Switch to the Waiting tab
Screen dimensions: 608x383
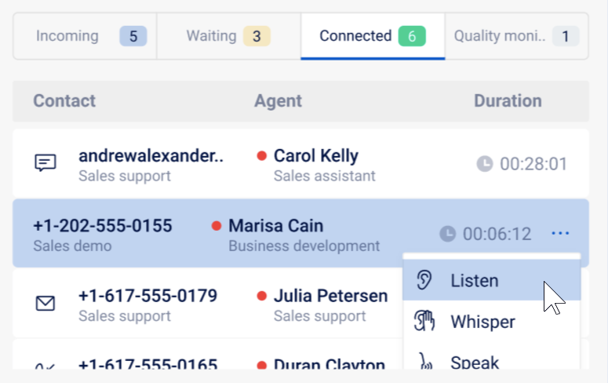pos(229,36)
